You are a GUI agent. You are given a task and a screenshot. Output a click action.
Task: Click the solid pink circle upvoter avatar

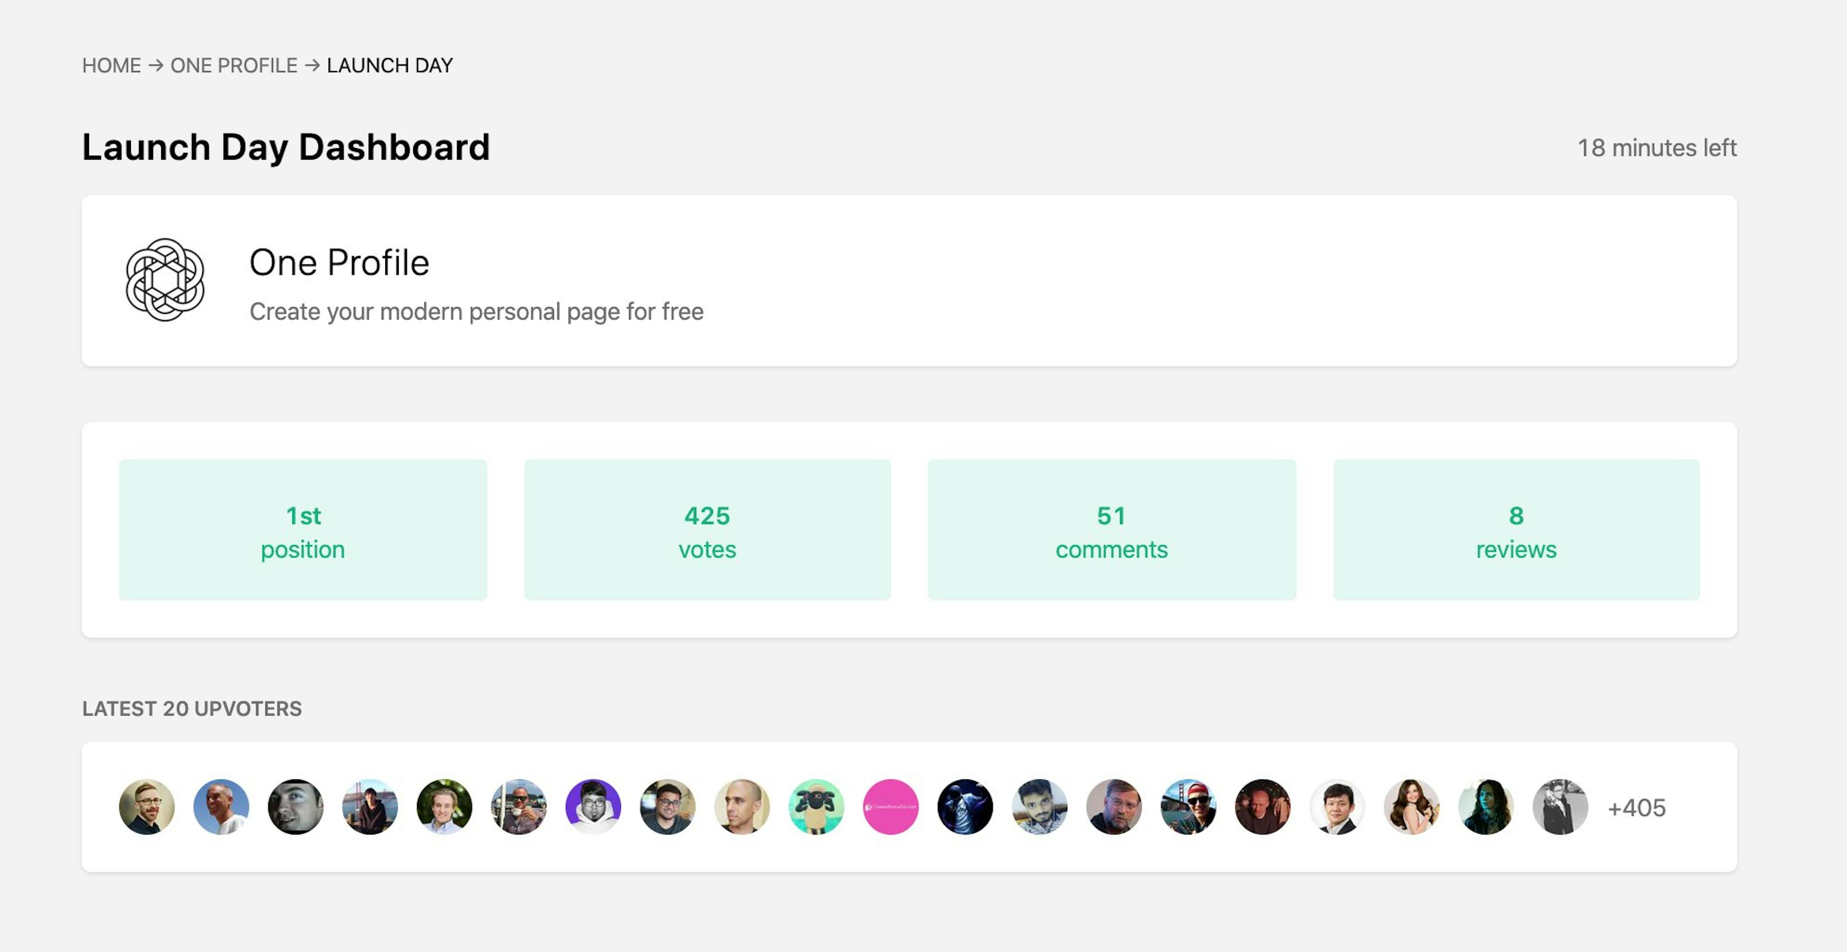coord(890,806)
